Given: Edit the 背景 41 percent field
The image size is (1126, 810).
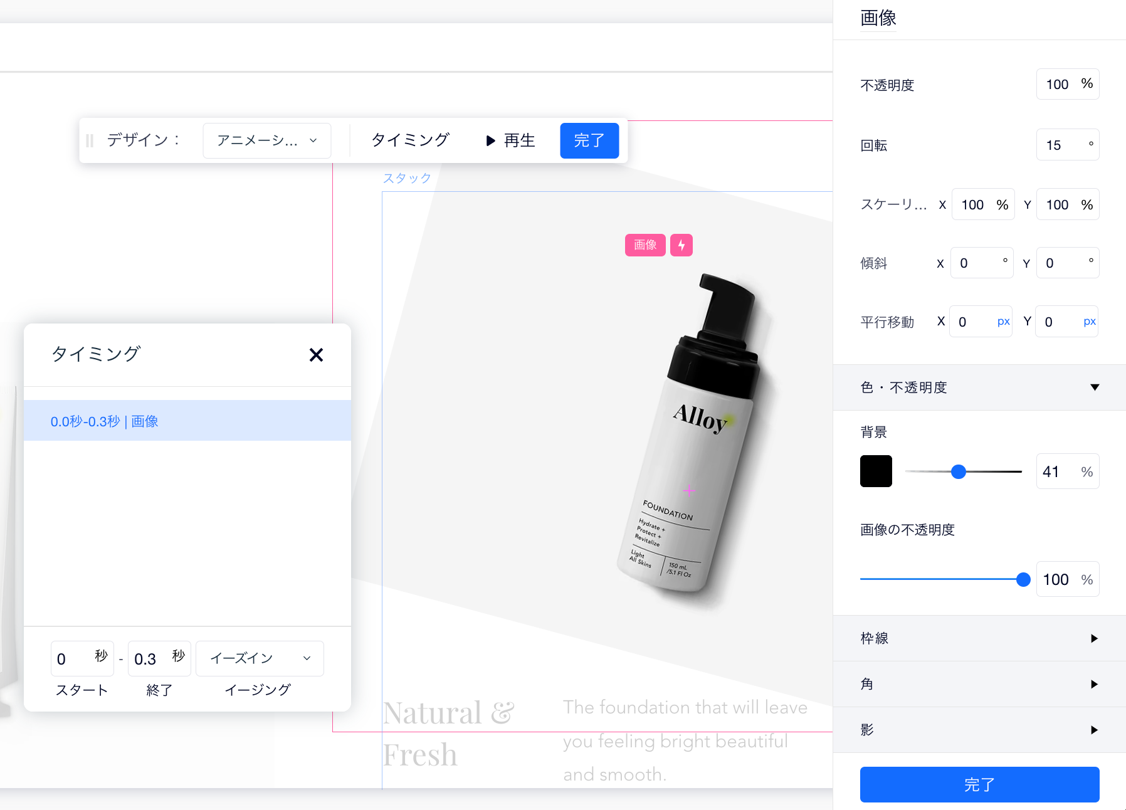Looking at the screenshot, I should click(1068, 471).
